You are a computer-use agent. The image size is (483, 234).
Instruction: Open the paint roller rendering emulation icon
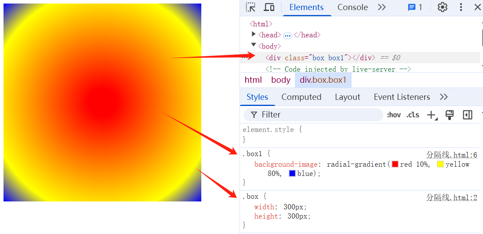449,115
